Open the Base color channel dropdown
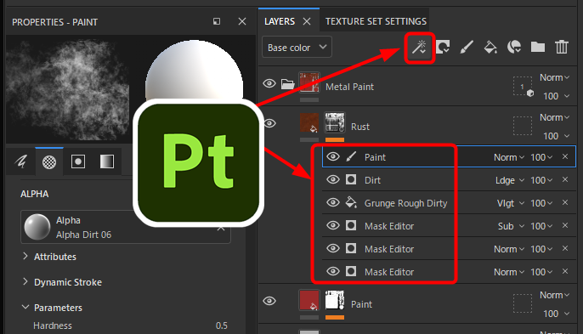 pyautogui.click(x=297, y=48)
